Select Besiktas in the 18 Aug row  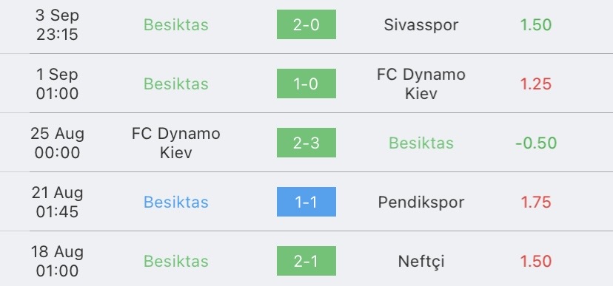pyautogui.click(x=176, y=261)
